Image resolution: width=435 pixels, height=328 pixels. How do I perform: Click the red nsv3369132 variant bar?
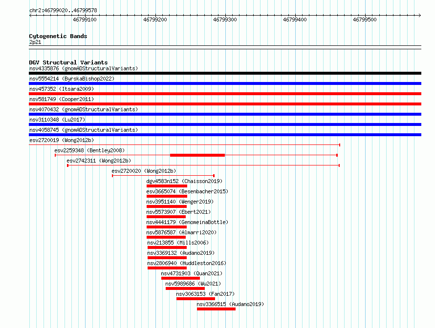(x=167, y=258)
